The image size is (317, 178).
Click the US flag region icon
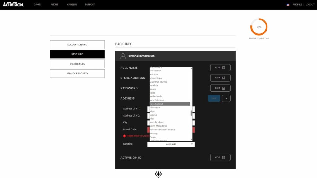point(288,5)
